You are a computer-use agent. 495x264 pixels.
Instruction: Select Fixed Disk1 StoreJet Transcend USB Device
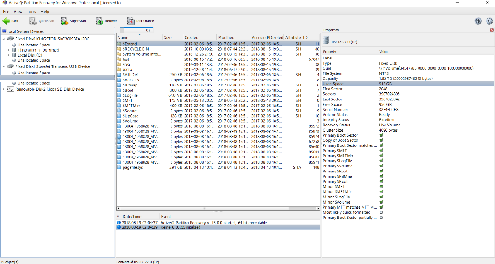pos(52,66)
